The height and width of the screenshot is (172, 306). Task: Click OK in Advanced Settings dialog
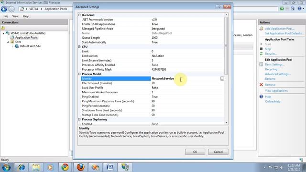(x=195, y=152)
